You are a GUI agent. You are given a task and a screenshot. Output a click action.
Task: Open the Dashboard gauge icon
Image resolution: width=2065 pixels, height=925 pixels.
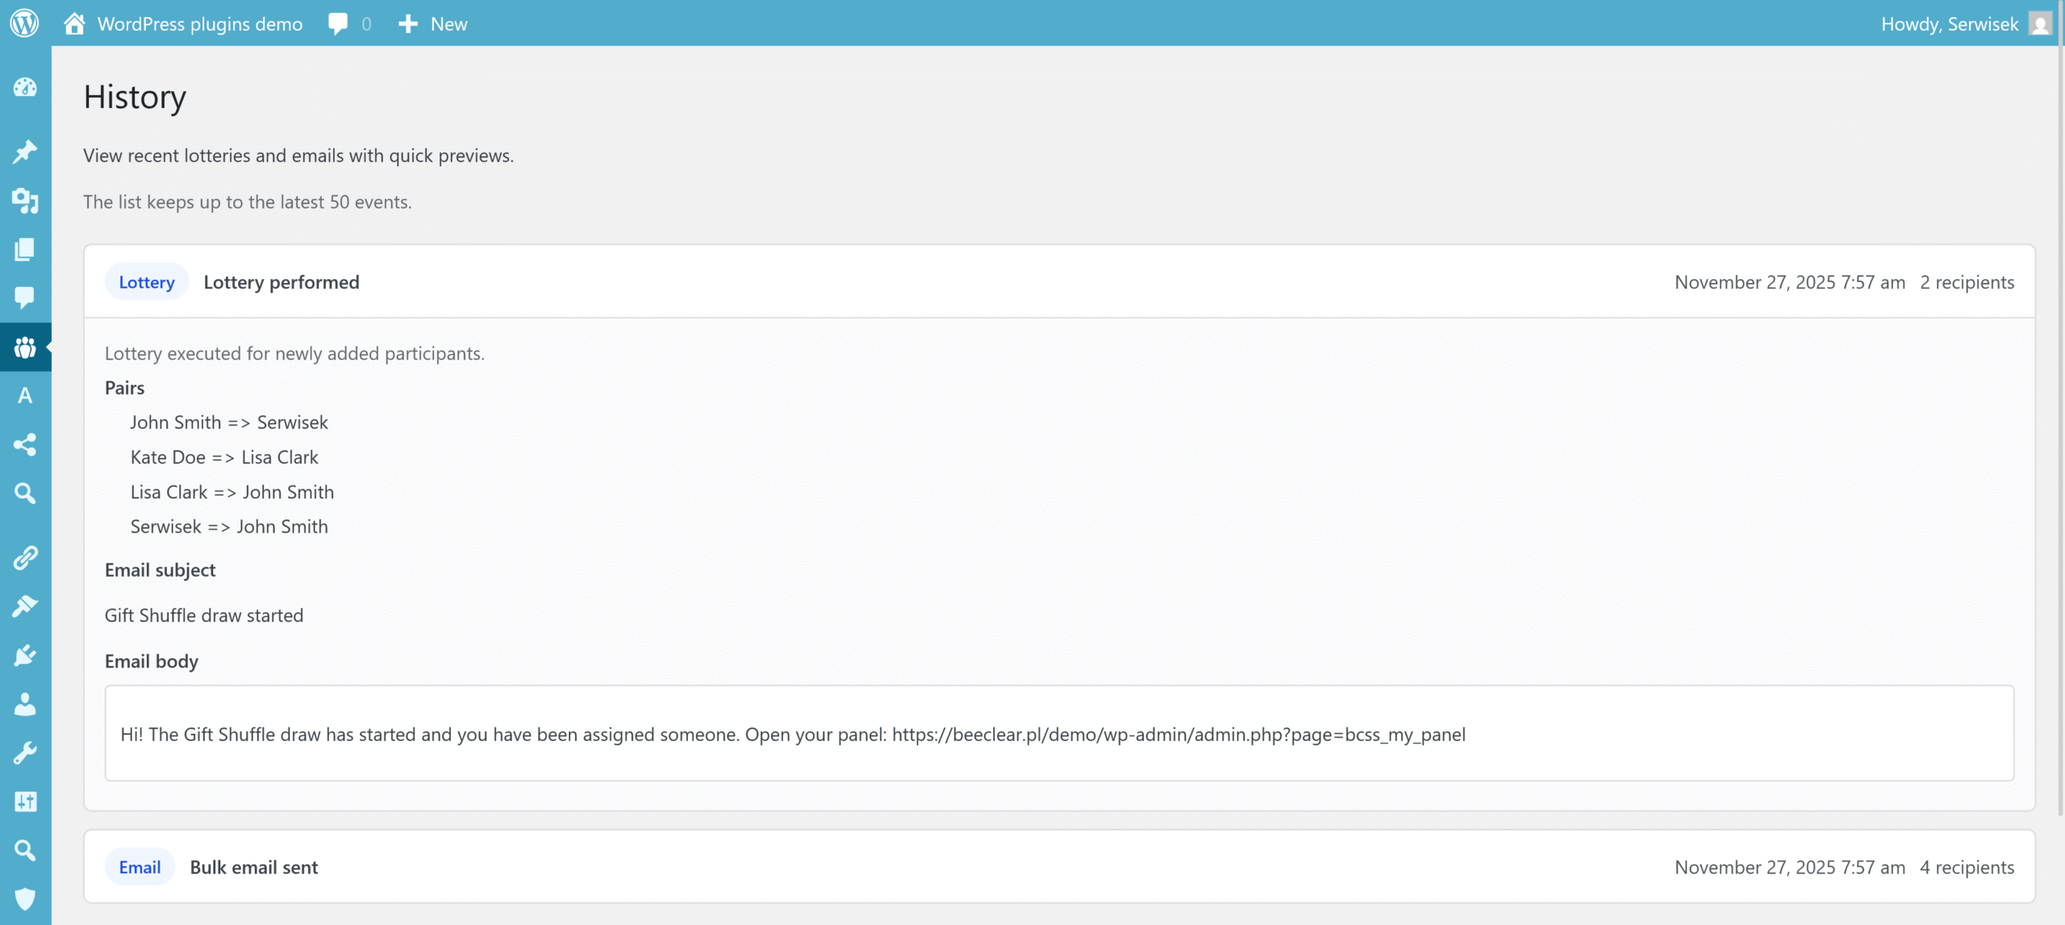(25, 88)
